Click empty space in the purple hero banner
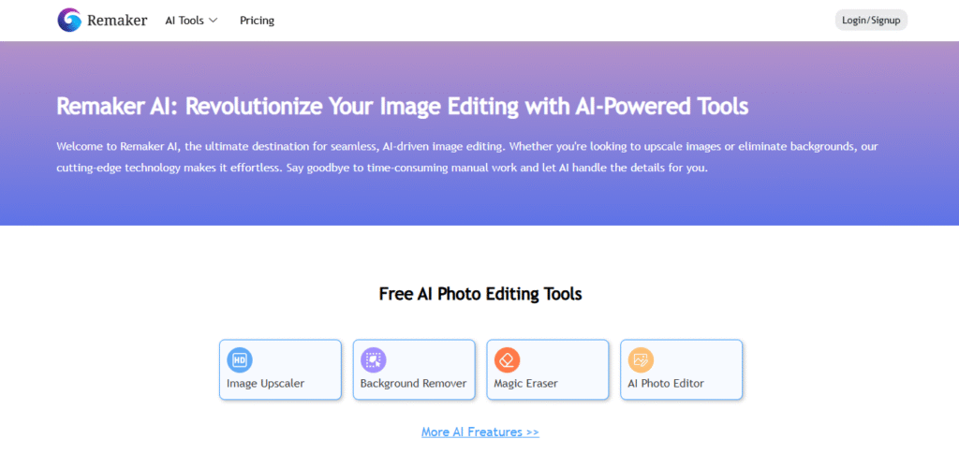Screen dimensions: 959x454 point(843,201)
